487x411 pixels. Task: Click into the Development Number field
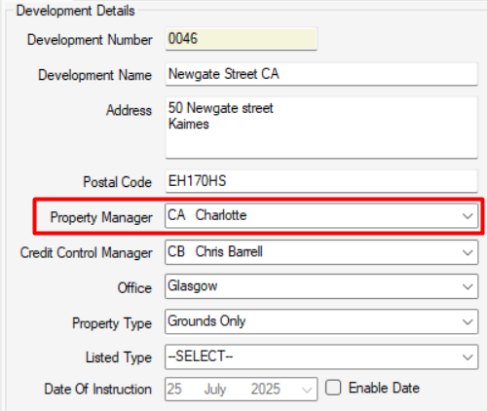click(x=241, y=39)
